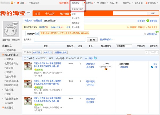Open third product thumbnail 布朗熊
160x115 pixels.
(x=28, y=101)
